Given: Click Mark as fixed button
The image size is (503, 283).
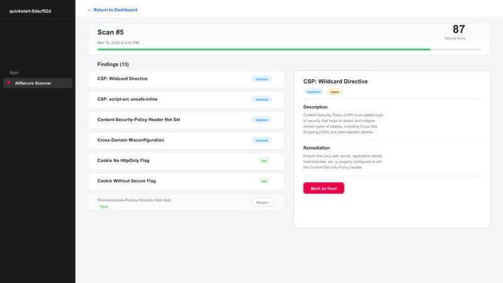Looking at the screenshot, I should click(323, 188).
